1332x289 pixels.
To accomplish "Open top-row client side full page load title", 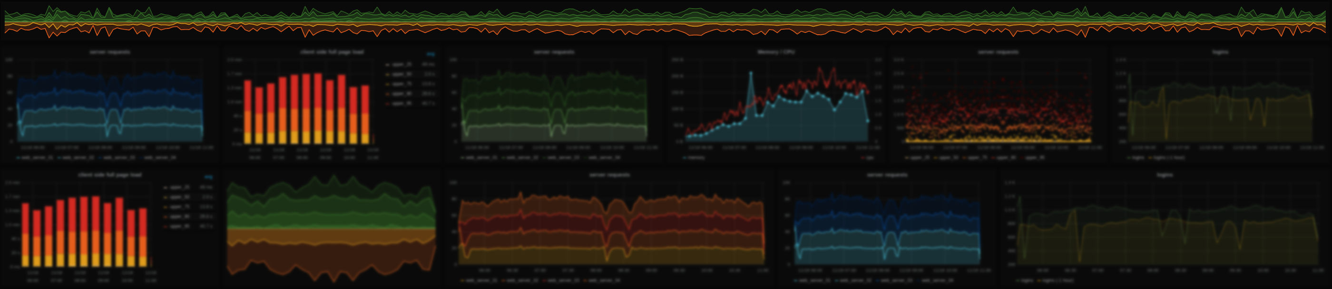I will click(x=332, y=52).
